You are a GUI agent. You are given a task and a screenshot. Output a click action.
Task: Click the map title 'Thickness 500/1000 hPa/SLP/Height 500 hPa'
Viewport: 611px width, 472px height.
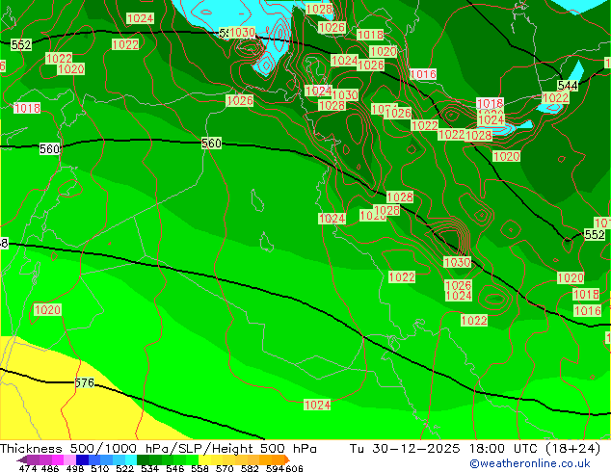pyautogui.click(x=158, y=449)
